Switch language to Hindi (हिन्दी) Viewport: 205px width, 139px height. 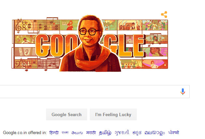[54, 133]
